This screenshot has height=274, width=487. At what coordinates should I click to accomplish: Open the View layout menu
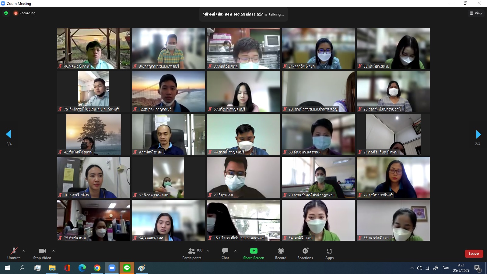tap(476, 13)
